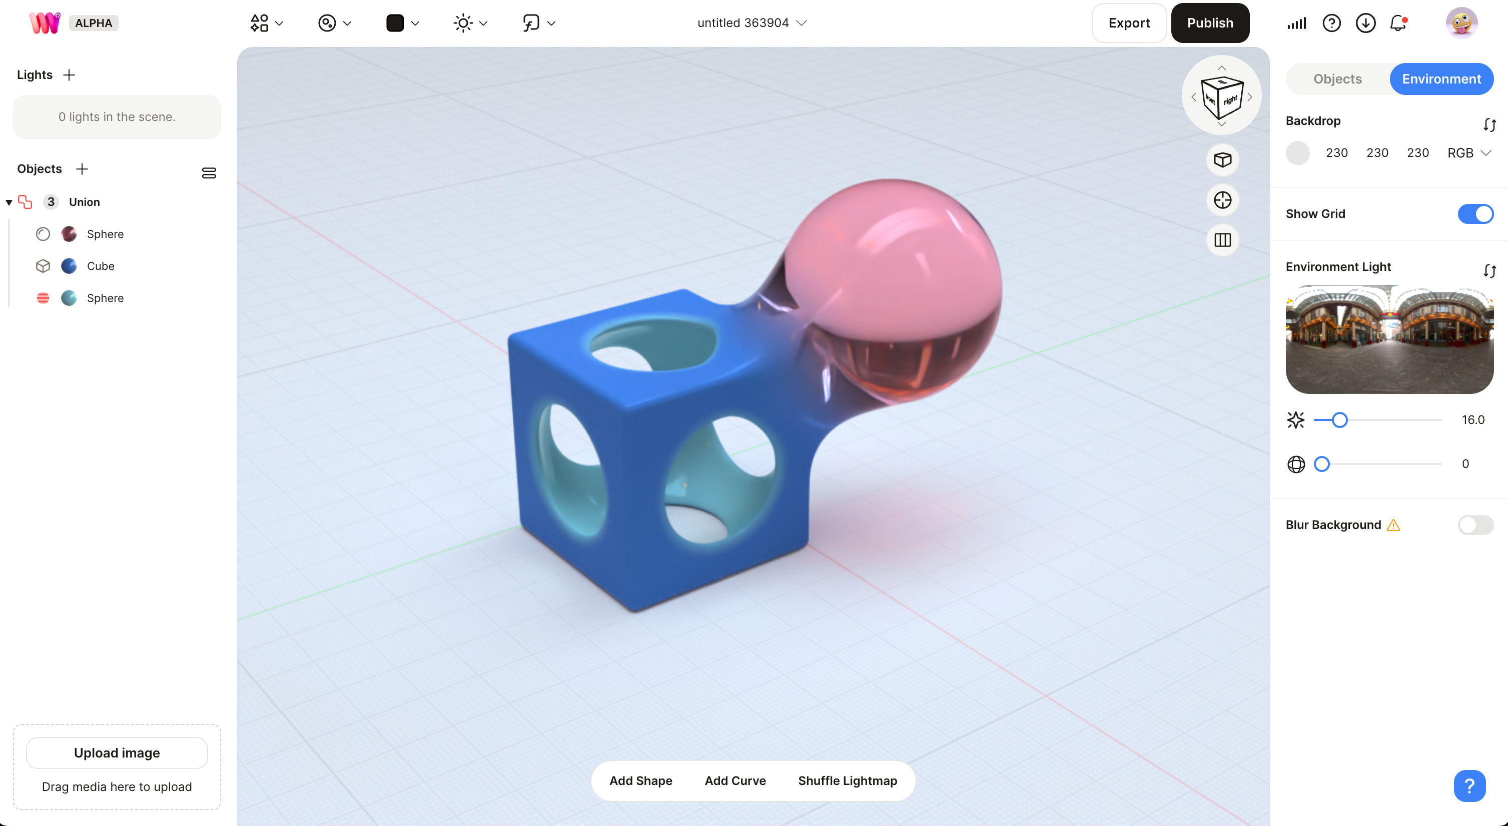Click the environment rotation slider
This screenshot has width=1508, height=826.
pos(1377,464)
